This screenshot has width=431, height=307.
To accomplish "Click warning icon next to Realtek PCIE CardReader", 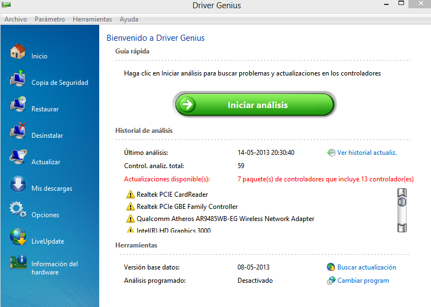I will 130,195.
